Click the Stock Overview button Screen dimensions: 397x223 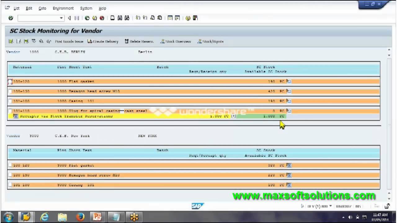pos(176,42)
